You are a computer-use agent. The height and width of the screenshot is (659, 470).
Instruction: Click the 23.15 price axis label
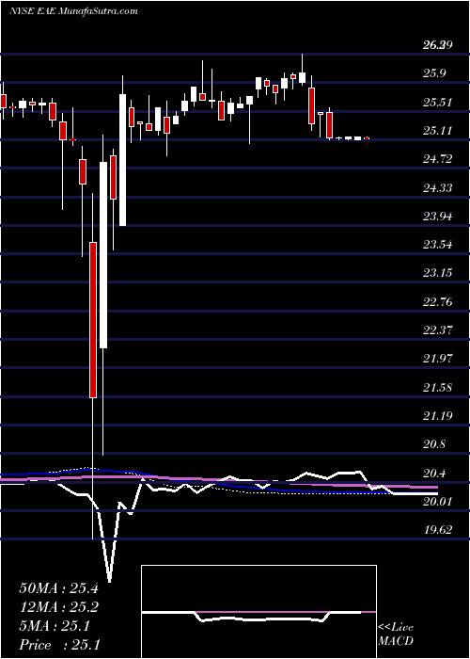[437, 273]
